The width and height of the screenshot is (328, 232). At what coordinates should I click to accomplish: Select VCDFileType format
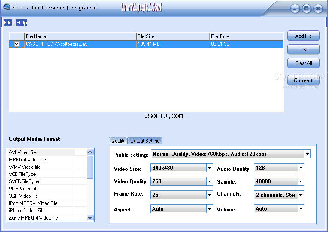pos(42,174)
